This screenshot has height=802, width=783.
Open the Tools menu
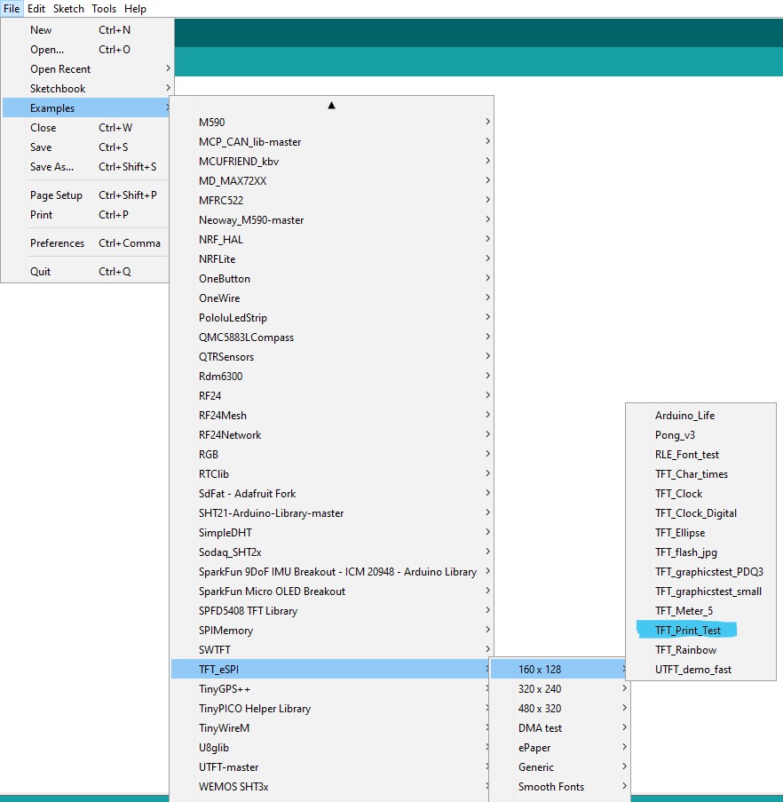[104, 9]
